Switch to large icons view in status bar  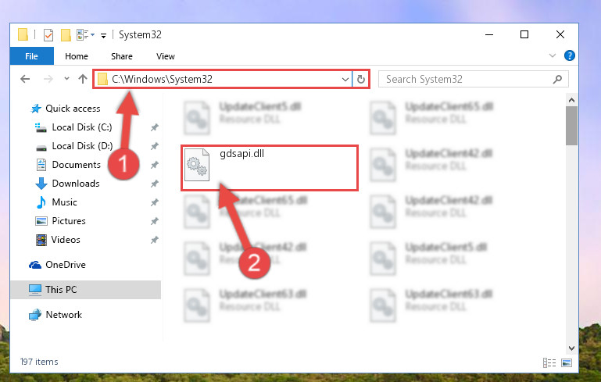click(x=566, y=362)
